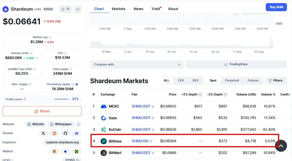Open the GitHub social link
This screenshot has width=292, height=161.
click(65, 133)
